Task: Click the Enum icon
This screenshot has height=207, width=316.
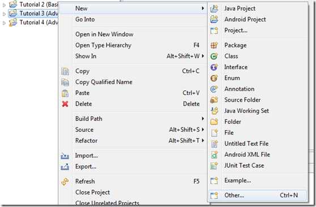Action: [x=214, y=78]
